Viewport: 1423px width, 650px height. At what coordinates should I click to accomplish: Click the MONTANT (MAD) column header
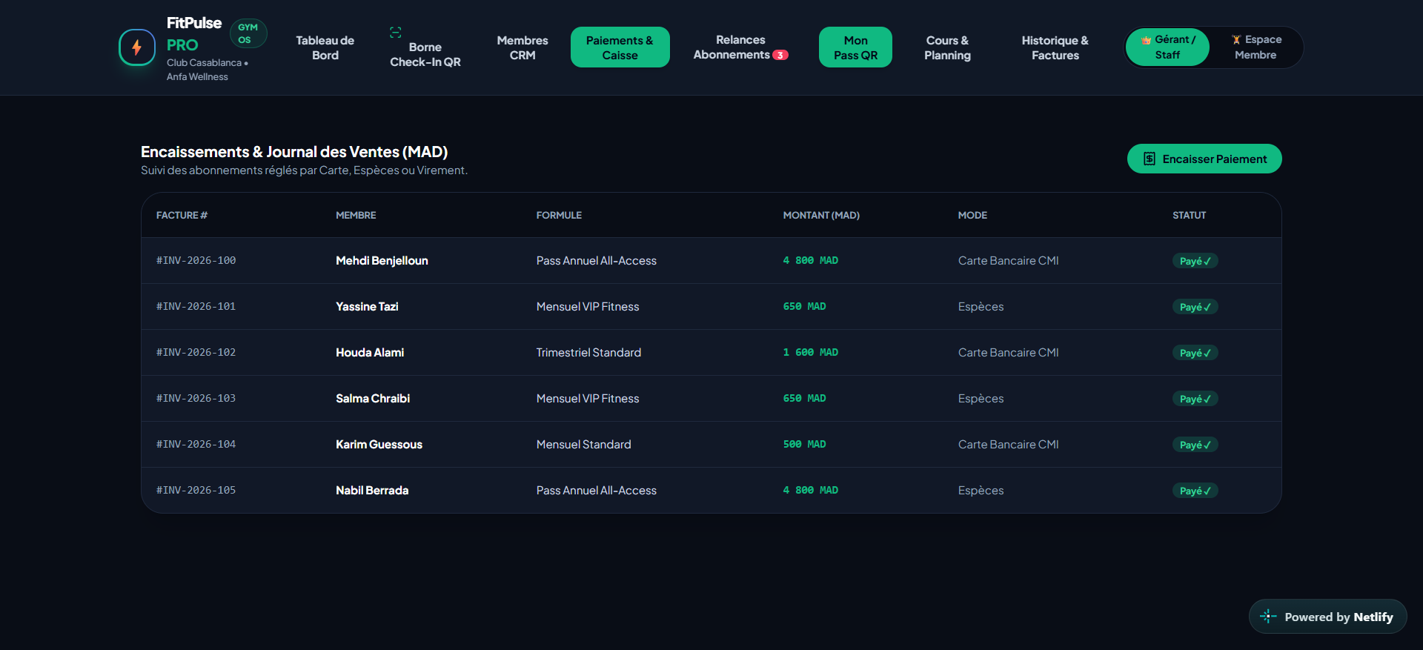(821, 215)
